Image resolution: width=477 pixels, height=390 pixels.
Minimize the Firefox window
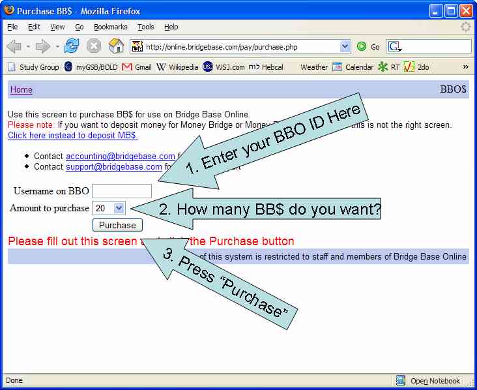(436, 11)
